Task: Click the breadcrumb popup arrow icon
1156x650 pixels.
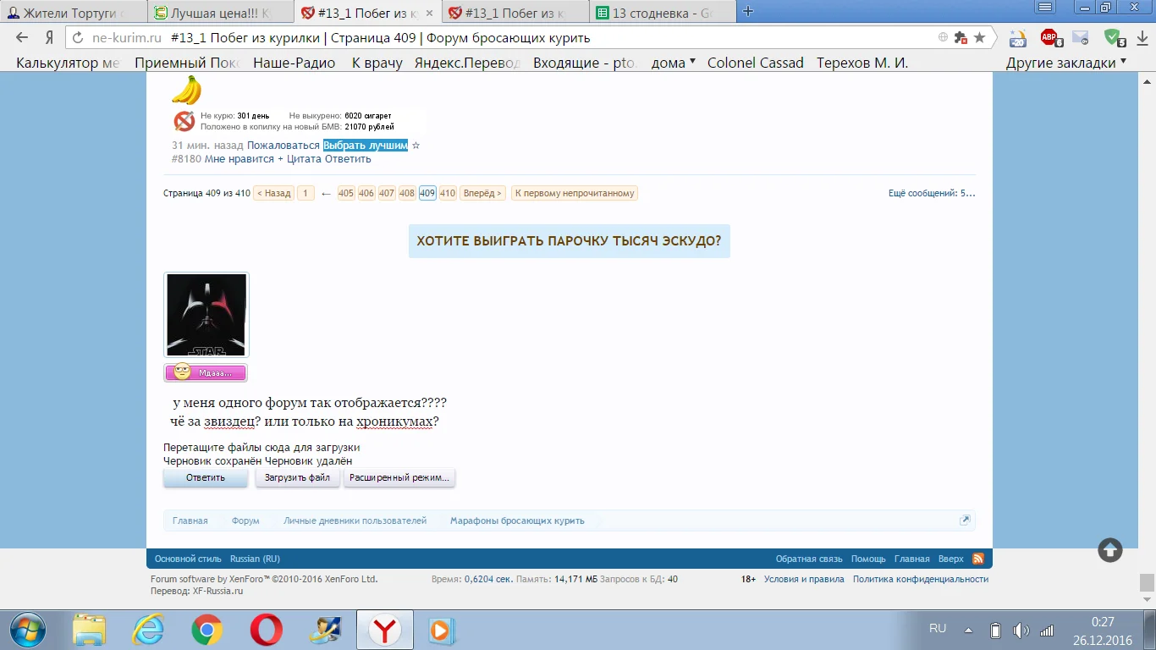Action: pyautogui.click(x=965, y=521)
